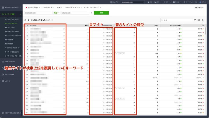Click the green 検索 search button
The width and height of the screenshot is (209, 118).
pos(101,13)
